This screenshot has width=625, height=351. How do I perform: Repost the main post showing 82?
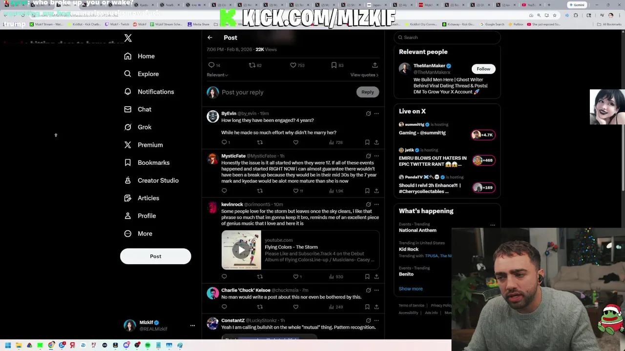click(x=255, y=65)
